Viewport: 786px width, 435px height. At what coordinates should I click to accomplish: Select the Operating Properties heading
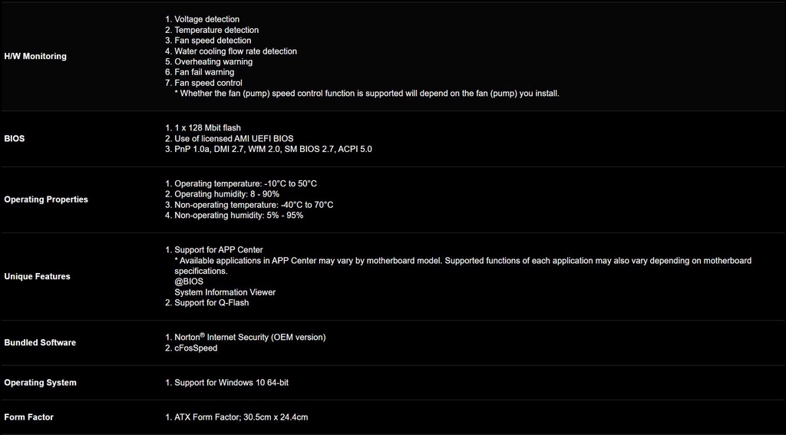46,199
